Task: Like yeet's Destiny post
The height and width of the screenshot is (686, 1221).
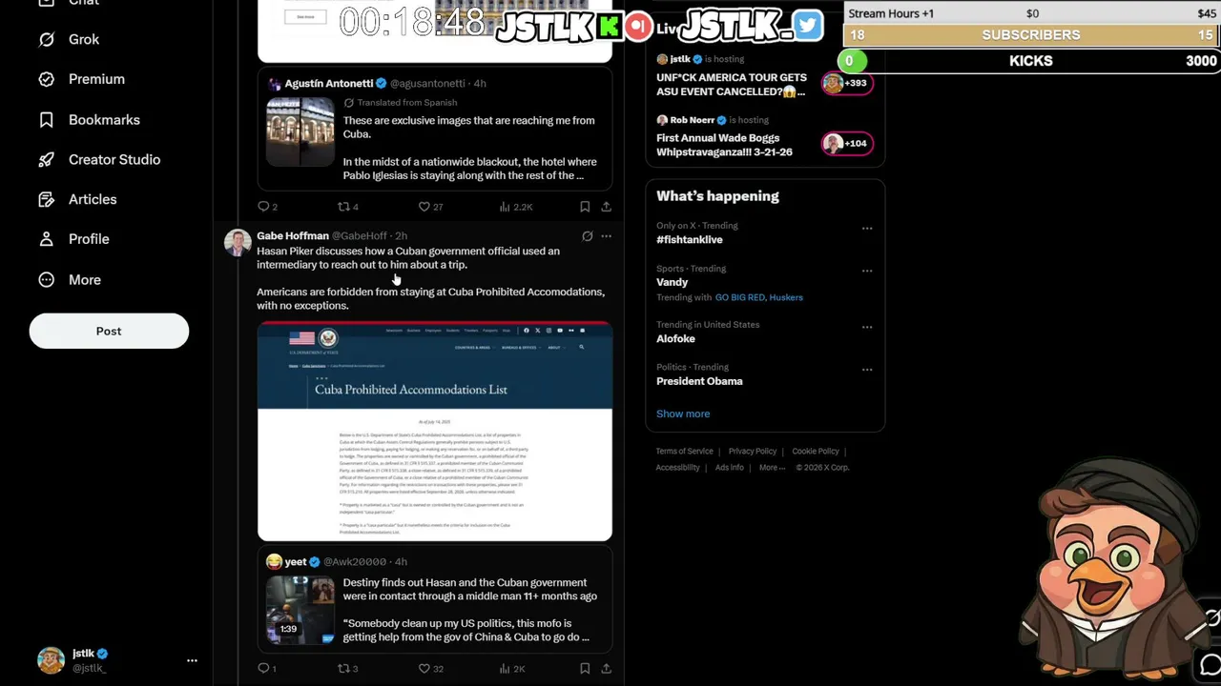Action: (430, 669)
